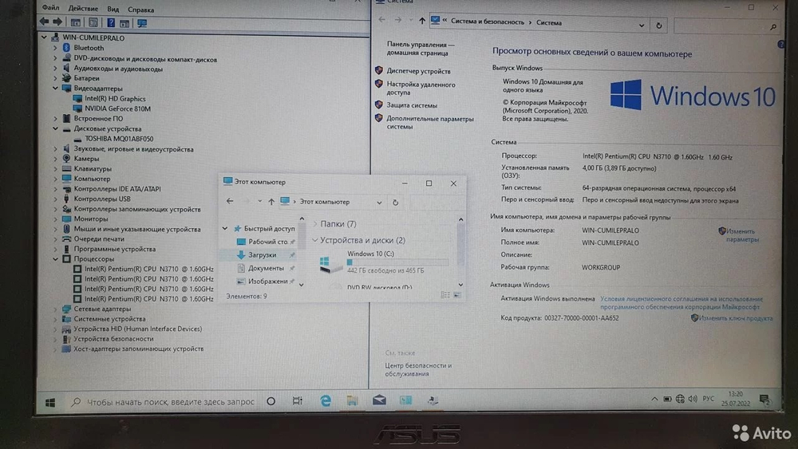Refresh the System window
Screen dimensions: 798x449
pyautogui.click(x=658, y=26)
